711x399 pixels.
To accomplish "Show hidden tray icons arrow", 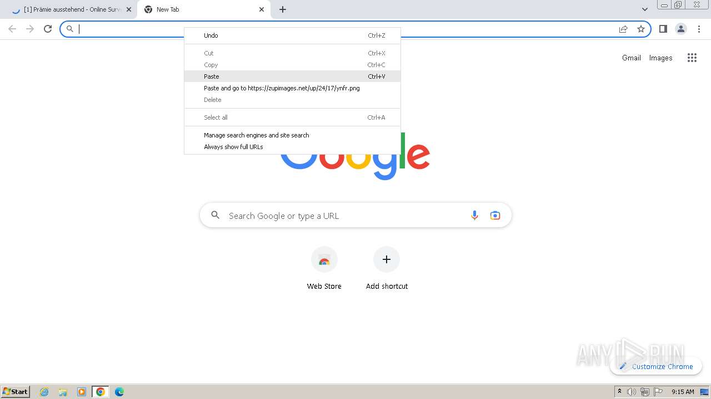I will point(619,392).
